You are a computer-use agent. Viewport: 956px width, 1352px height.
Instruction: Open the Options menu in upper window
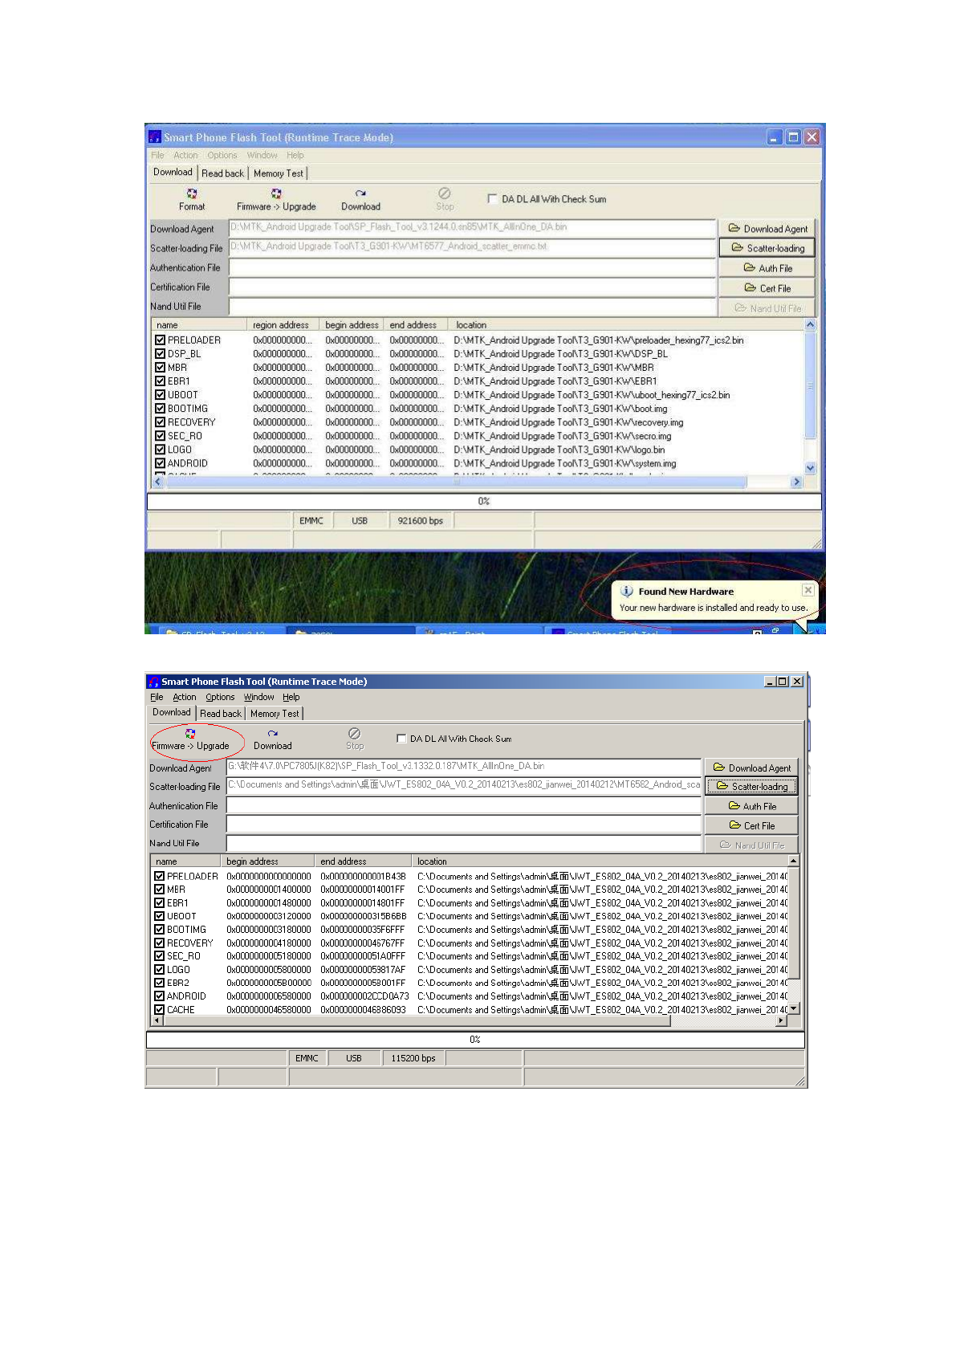point(222,155)
